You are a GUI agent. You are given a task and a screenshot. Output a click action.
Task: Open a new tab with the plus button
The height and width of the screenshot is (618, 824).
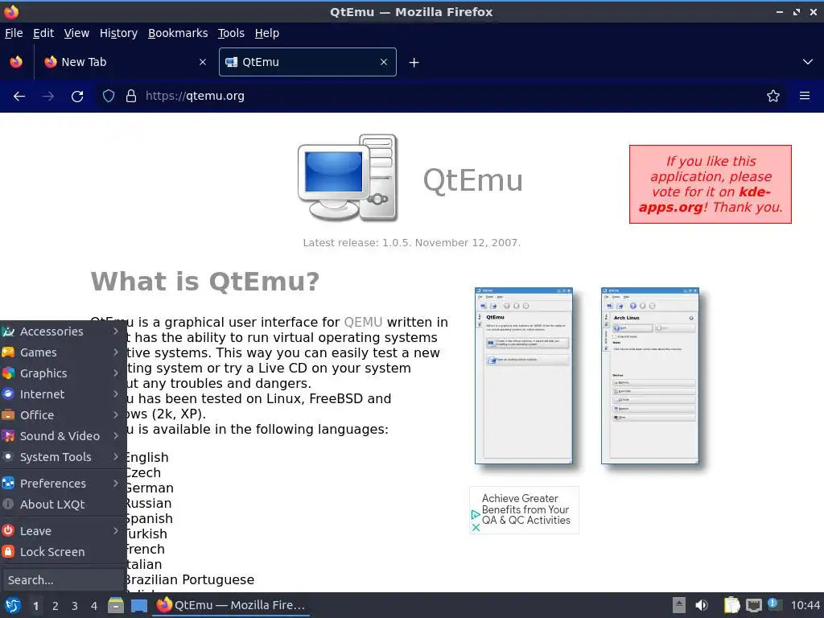pyautogui.click(x=414, y=63)
